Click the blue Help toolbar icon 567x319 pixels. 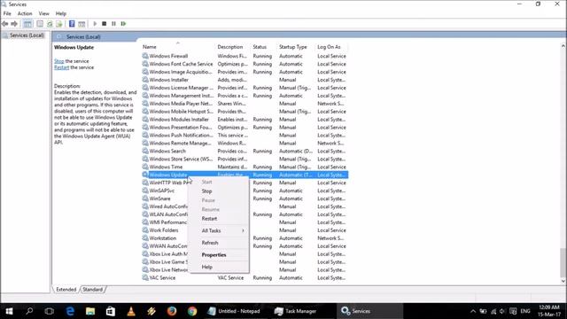point(72,24)
